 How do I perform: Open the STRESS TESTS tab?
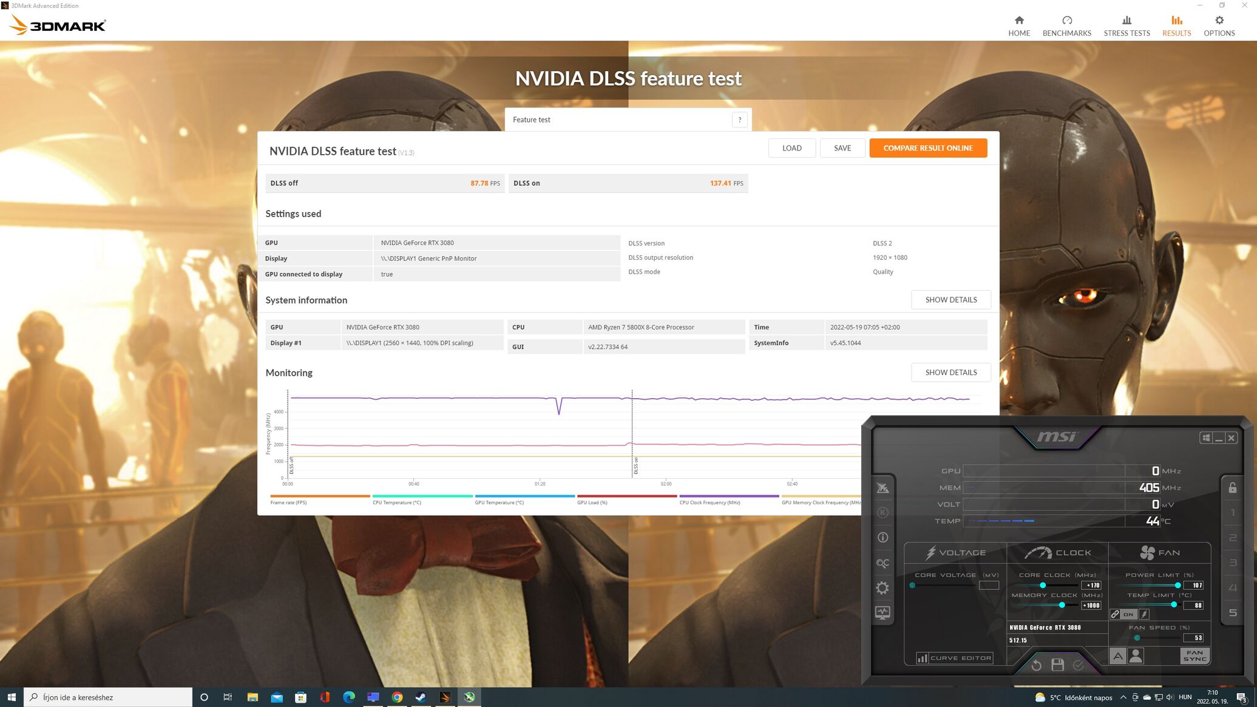[1127, 25]
